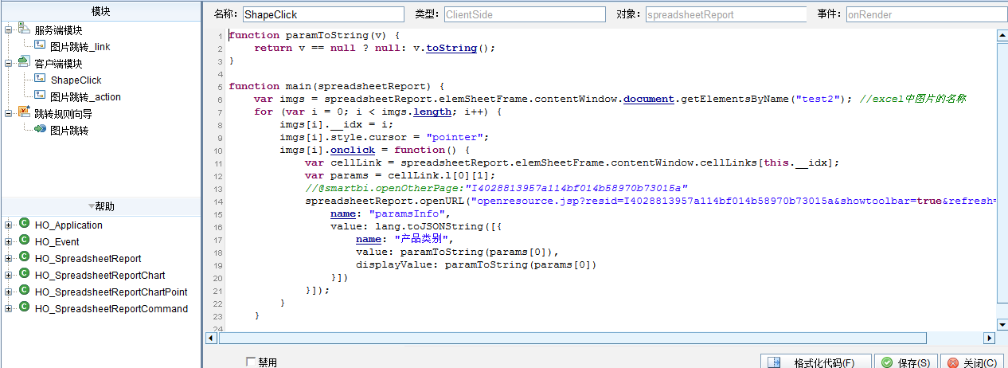This screenshot has height=368, width=1008.
Task: Click the horizontal scrollbar right arrow
Action: (x=989, y=338)
